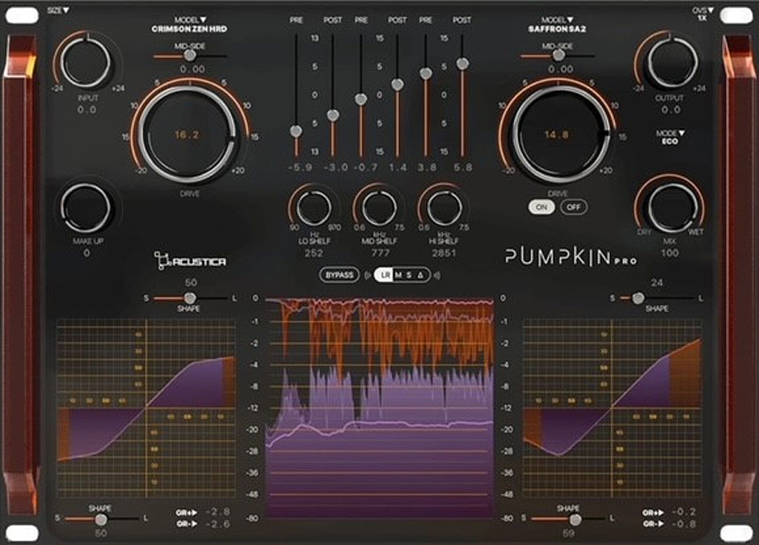Enable M mid-channel monitoring

pos(397,275)
